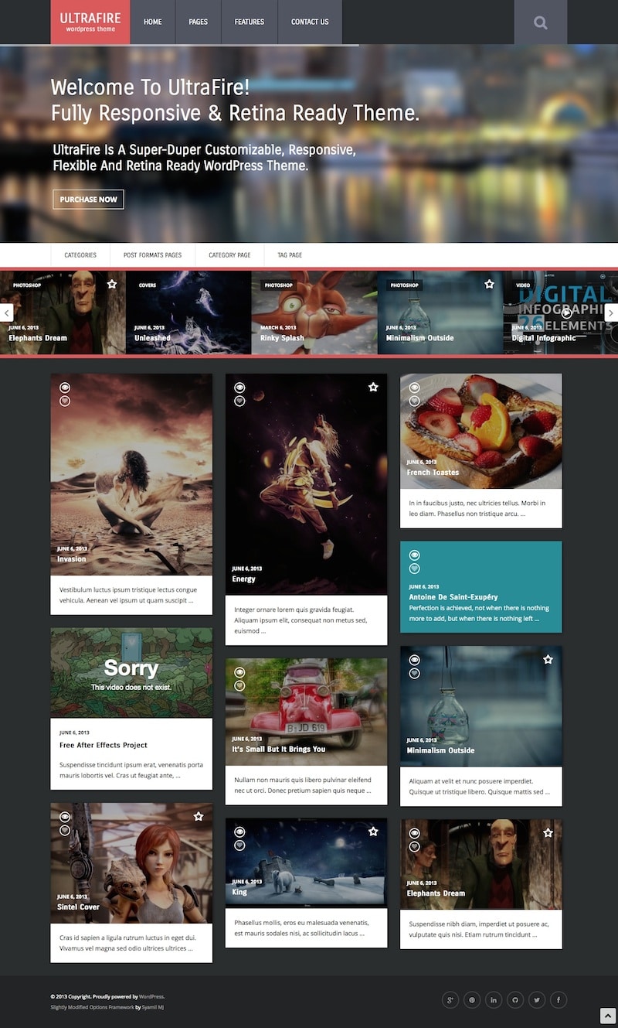Slide carousel to previous with left arrow
The height and width of the screenshot is (1028, 618).
coord(7,312)
